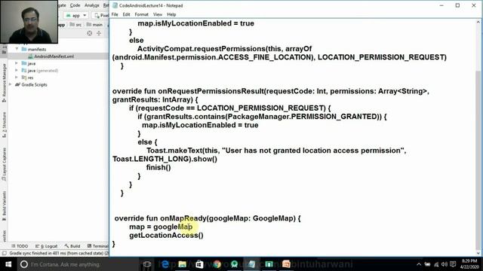Open green app icon on taskbar
Viewport: 483px width, 271px height.
click(269, 264)
